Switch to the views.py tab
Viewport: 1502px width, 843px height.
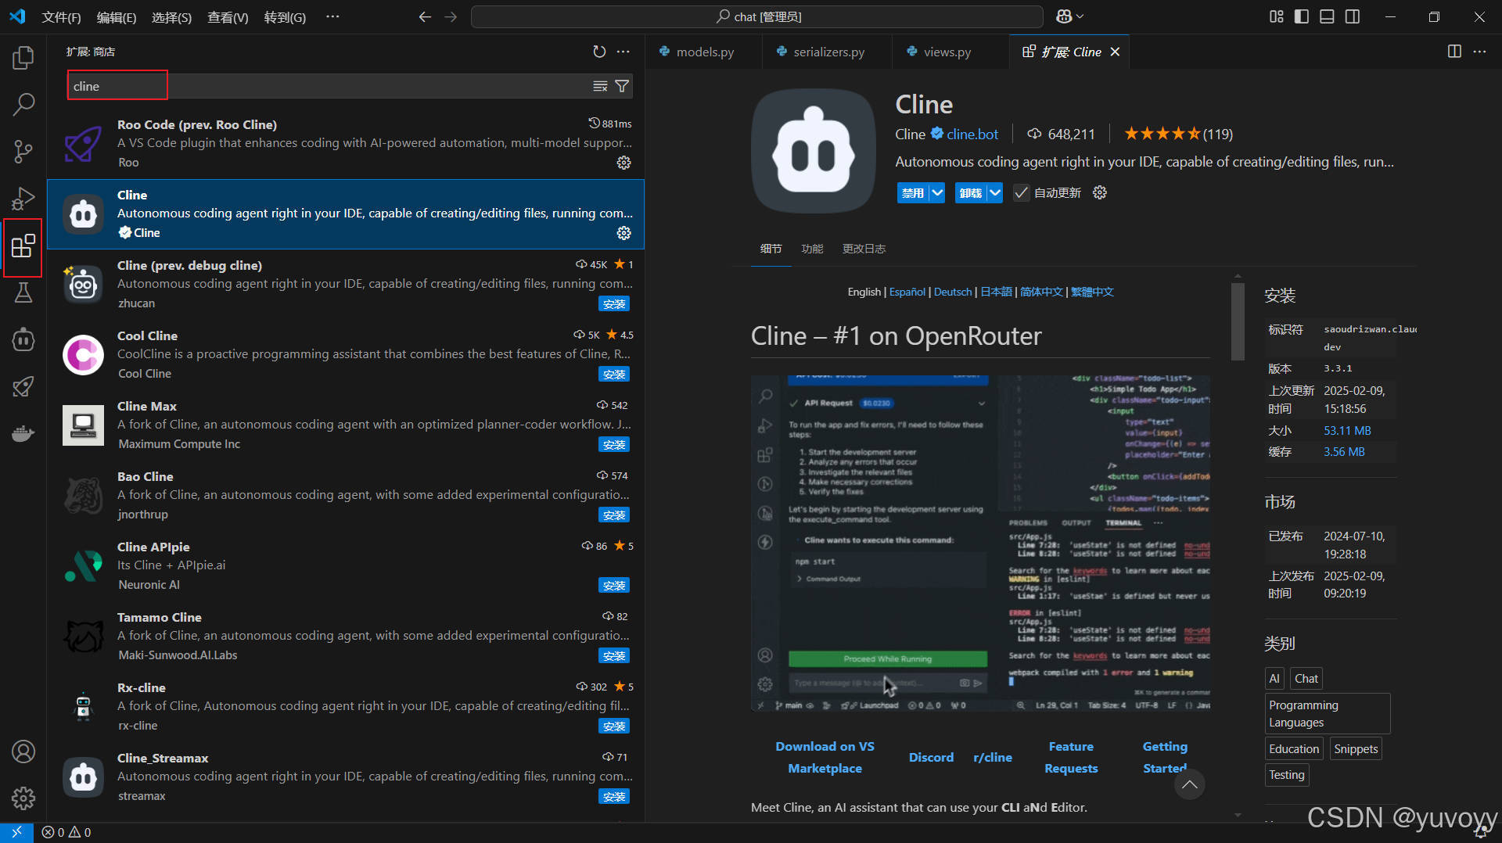pos(947,52)
